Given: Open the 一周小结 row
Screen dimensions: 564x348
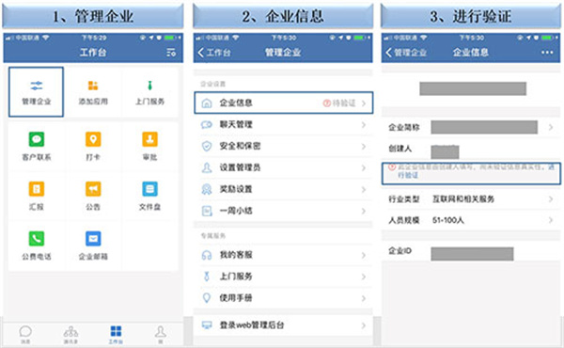Looking at the screenshot, I should pos(284,211).
